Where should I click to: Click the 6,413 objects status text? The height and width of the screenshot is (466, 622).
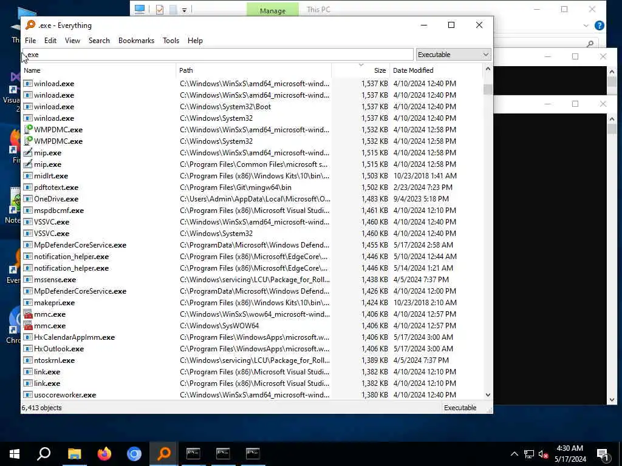click(42, 408)
